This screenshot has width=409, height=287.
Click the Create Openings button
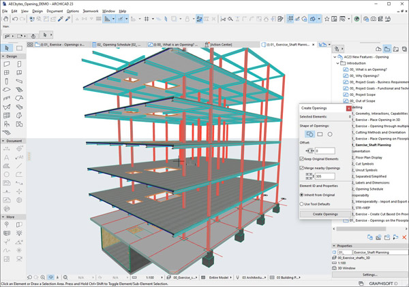tap(325, 214)
